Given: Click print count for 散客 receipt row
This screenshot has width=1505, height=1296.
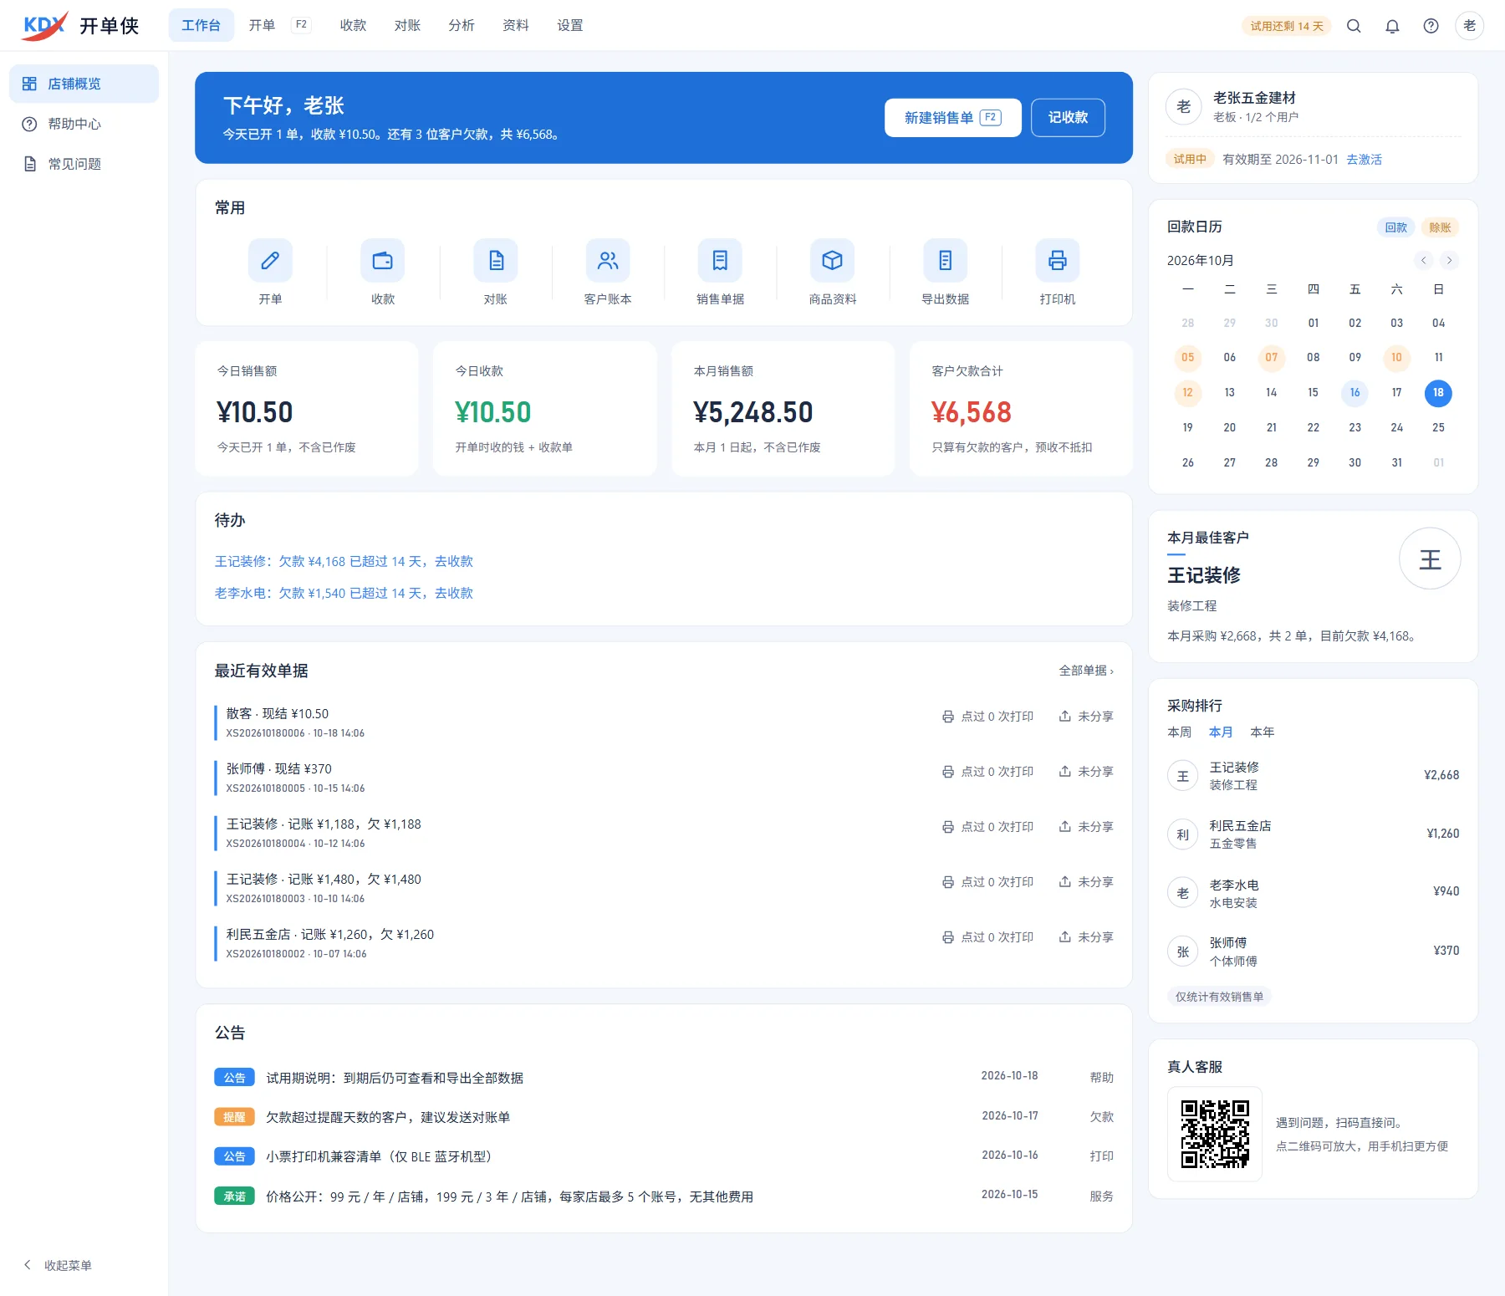Looking at the screenshot, I should click(988, 717).
